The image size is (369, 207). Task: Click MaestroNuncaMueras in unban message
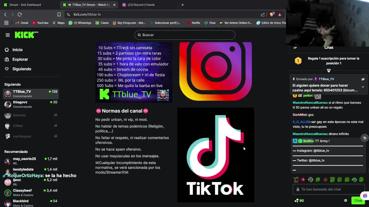(310, 103)
